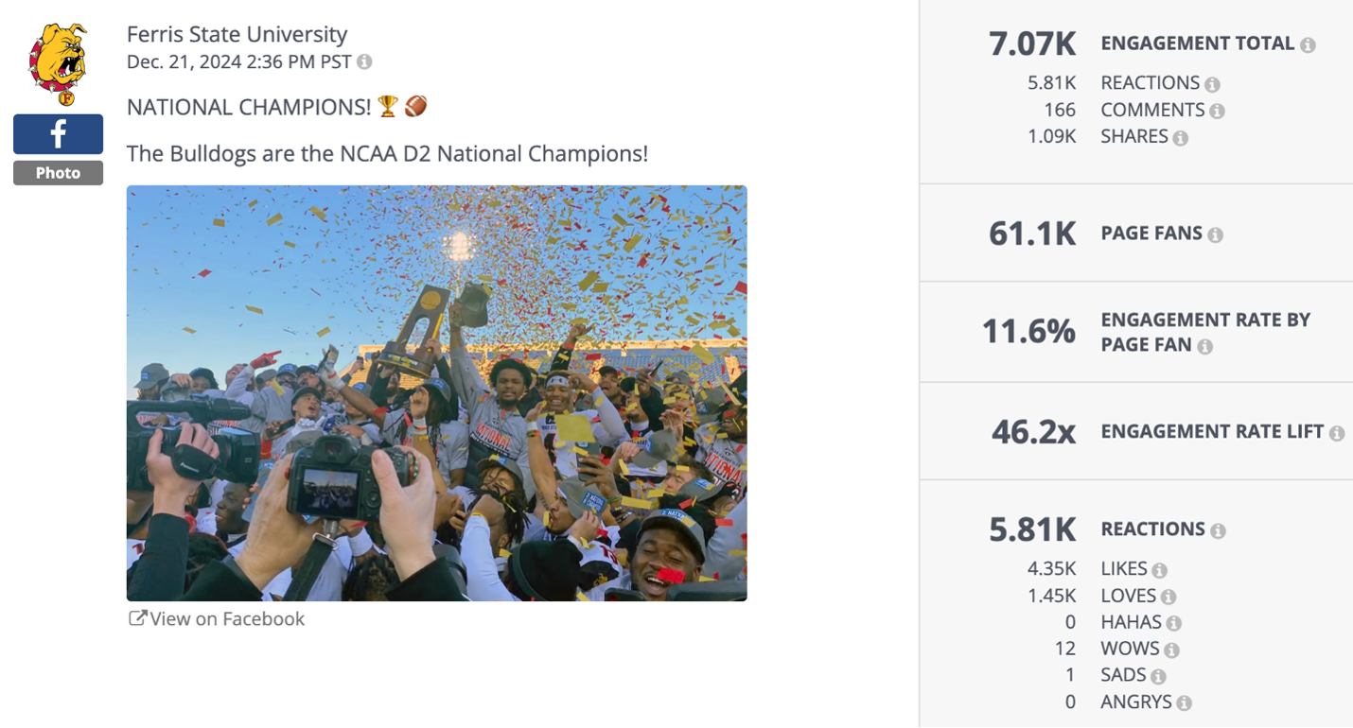The image size is (1353, 728).
Task: Click the Facebook channel icon
Action: pyautogui.click(x=58, y=133)
